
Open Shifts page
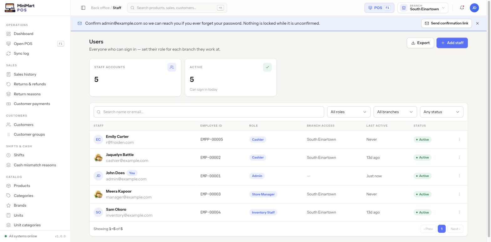(x=35, y=155)
